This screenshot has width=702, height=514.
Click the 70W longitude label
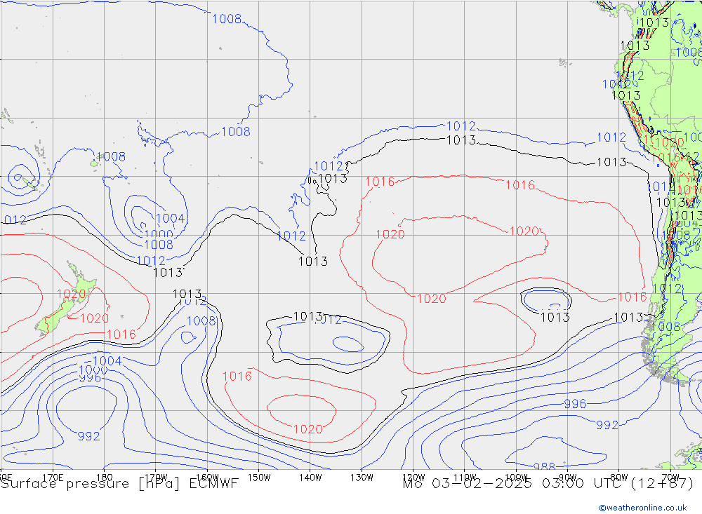pos(670,478)
